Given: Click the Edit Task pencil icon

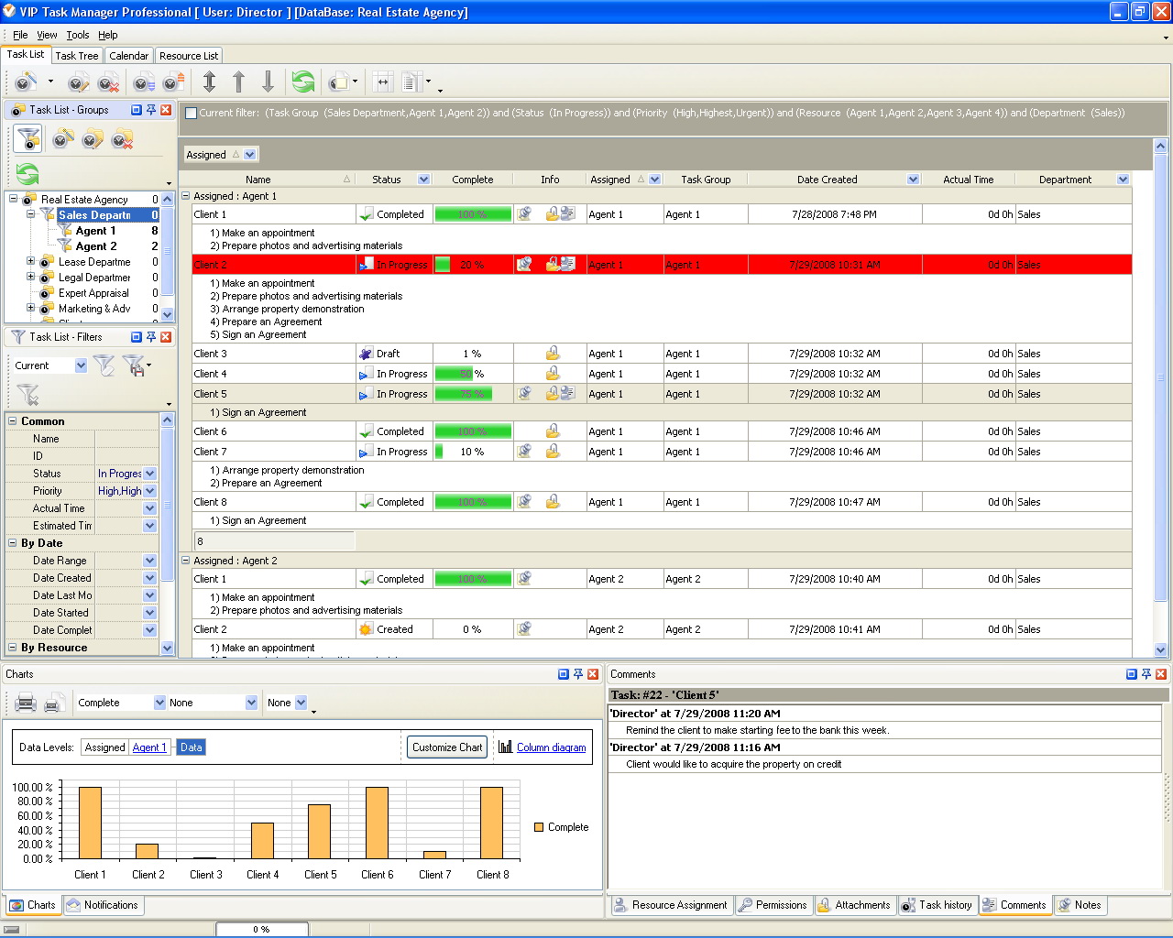Looking at the screenshot, I should coord(79,83).
